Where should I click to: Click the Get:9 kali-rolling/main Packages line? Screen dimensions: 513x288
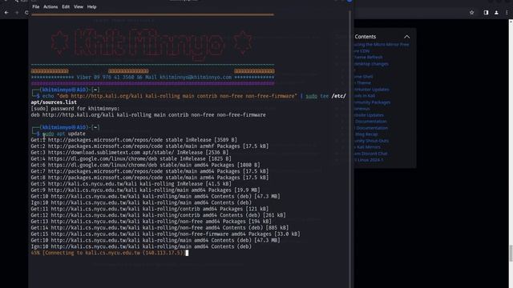pyautogui.click(x=145, y=190)
